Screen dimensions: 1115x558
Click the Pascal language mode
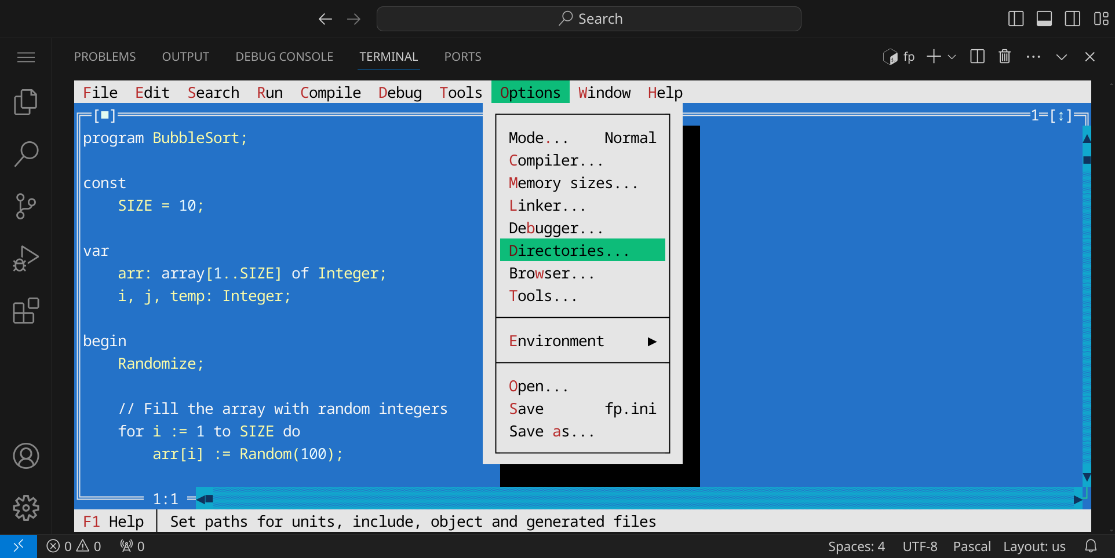[x=971, y=546]
